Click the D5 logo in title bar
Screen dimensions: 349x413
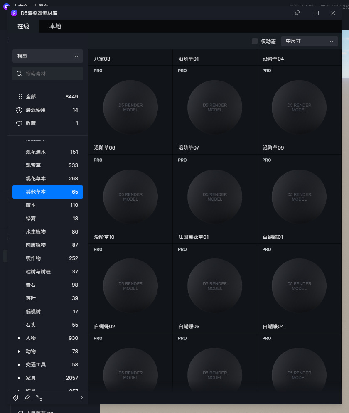click(14, 13)
